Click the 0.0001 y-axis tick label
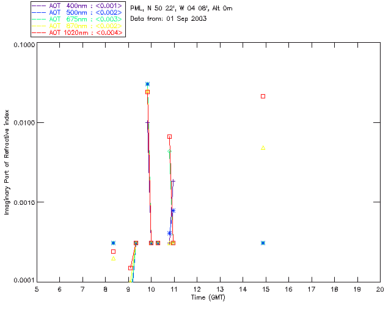Screen dimensions: 391x313 pos(24,280)
